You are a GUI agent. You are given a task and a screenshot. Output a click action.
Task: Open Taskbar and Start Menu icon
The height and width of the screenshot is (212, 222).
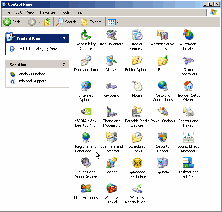[188, 163]
